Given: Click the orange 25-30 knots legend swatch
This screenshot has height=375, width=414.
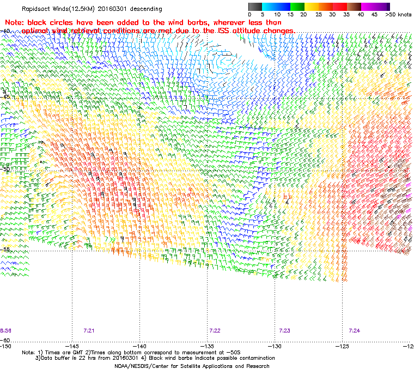Looking at the screenshot, I should (x=326, y=7).
